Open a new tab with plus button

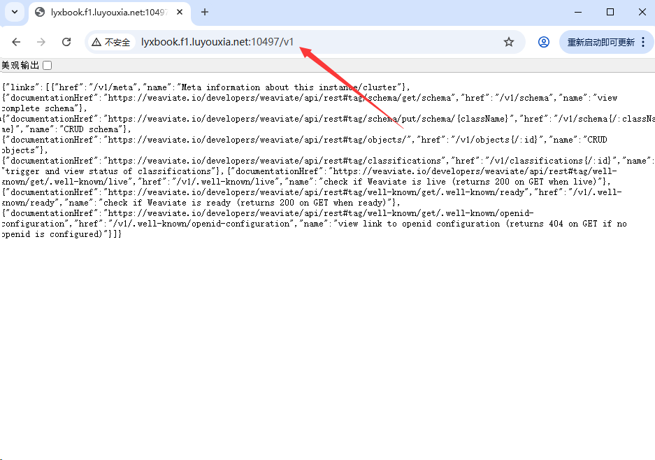[204, 12]
